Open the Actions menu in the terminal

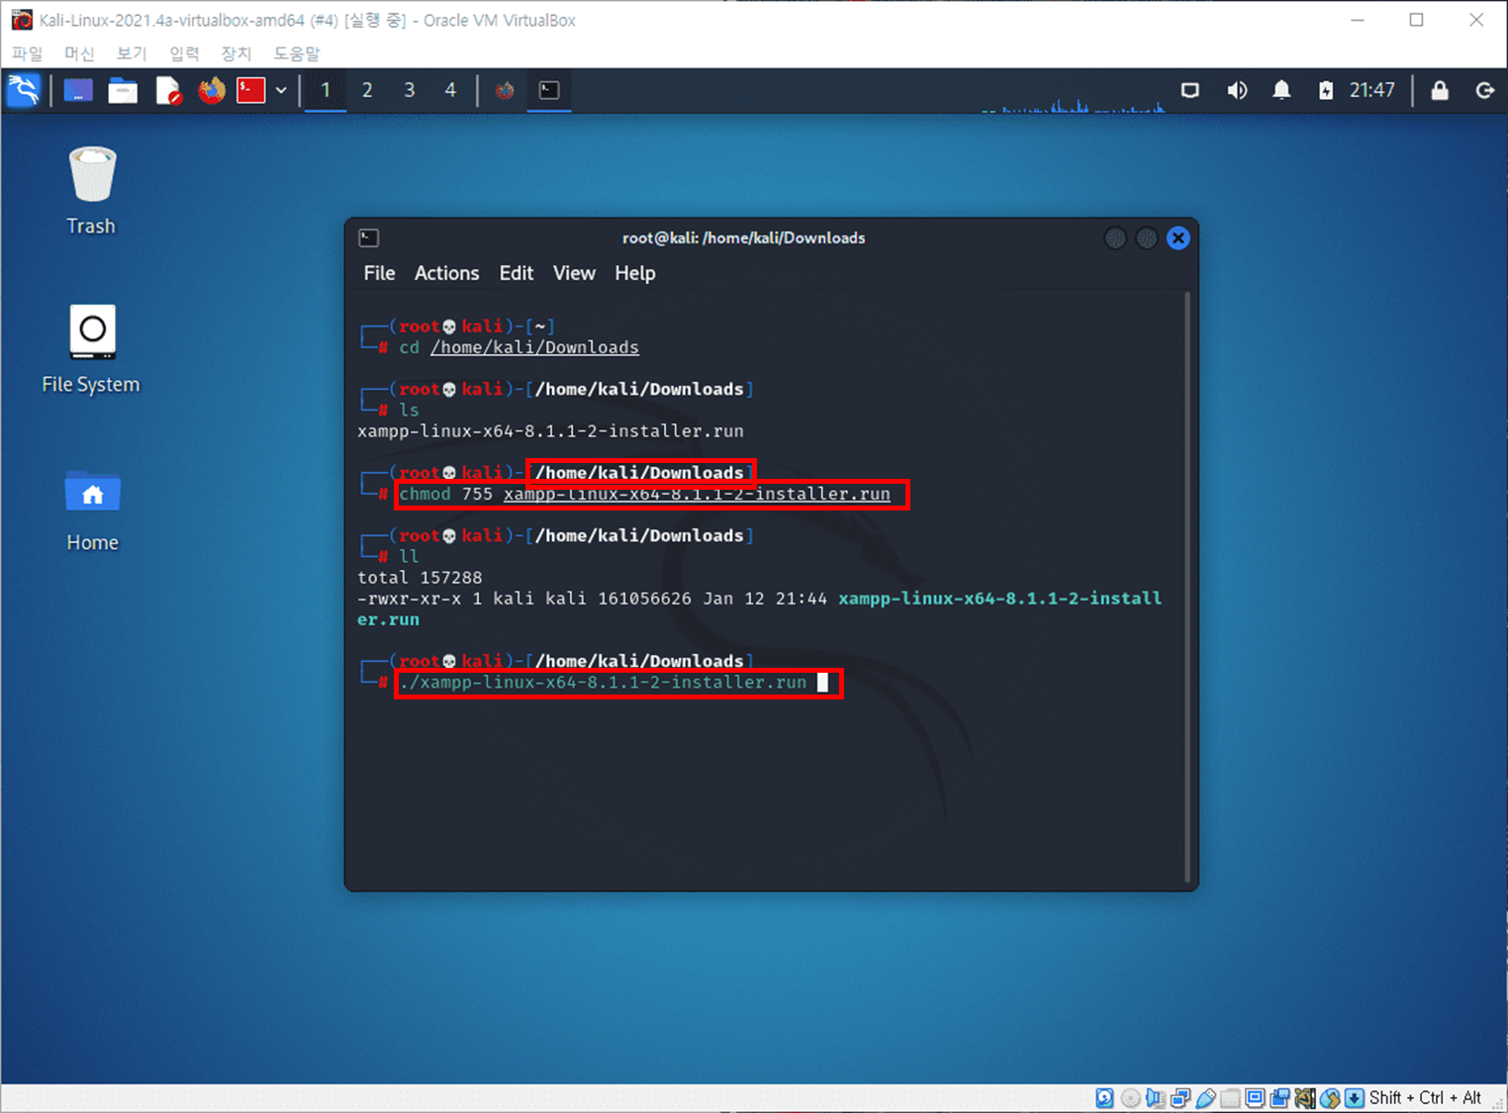[446, 273]
